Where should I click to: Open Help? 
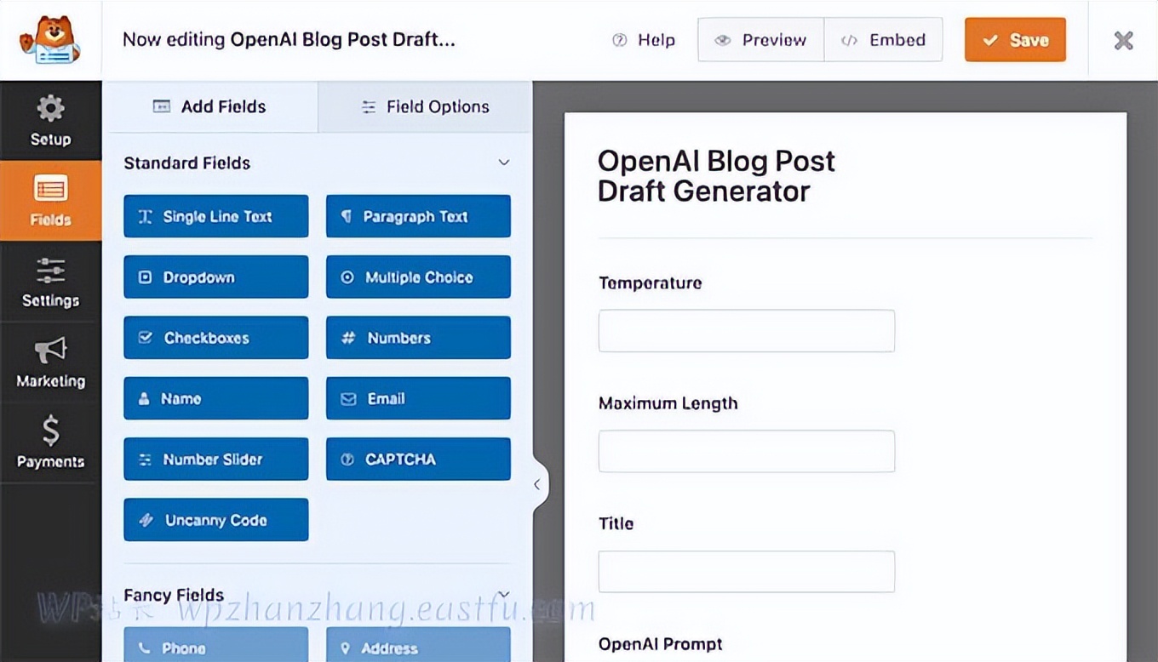[x=644, y=40]
